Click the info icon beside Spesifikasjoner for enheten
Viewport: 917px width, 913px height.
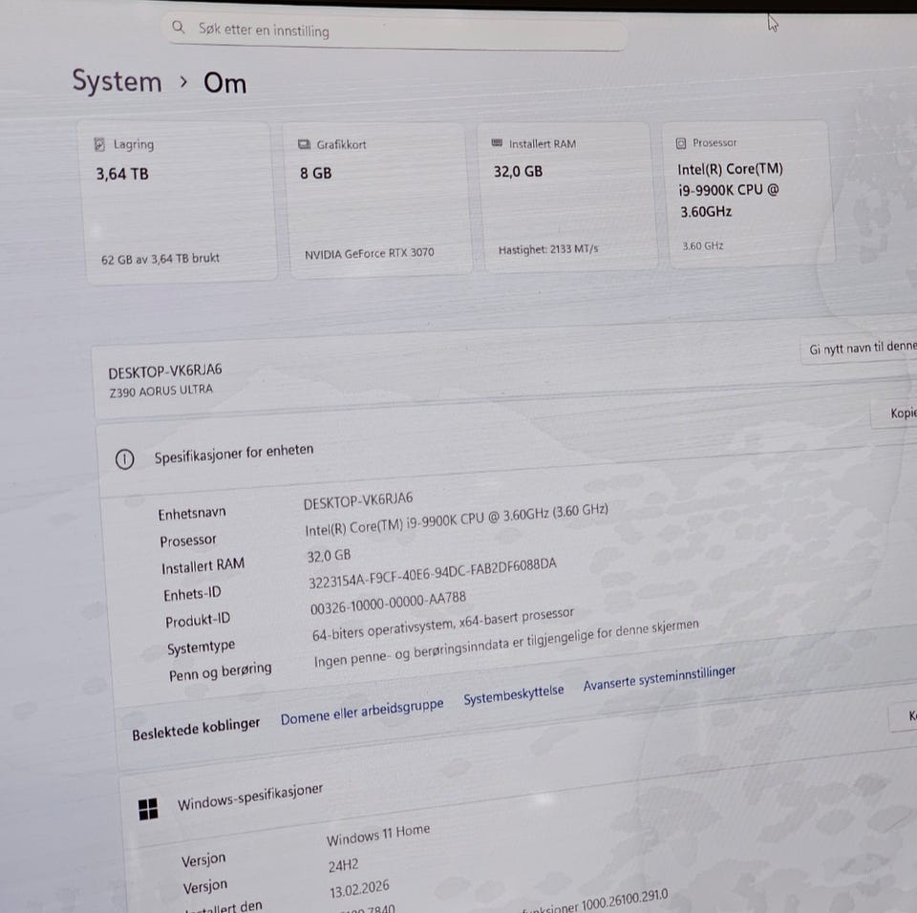coord(124,459)
